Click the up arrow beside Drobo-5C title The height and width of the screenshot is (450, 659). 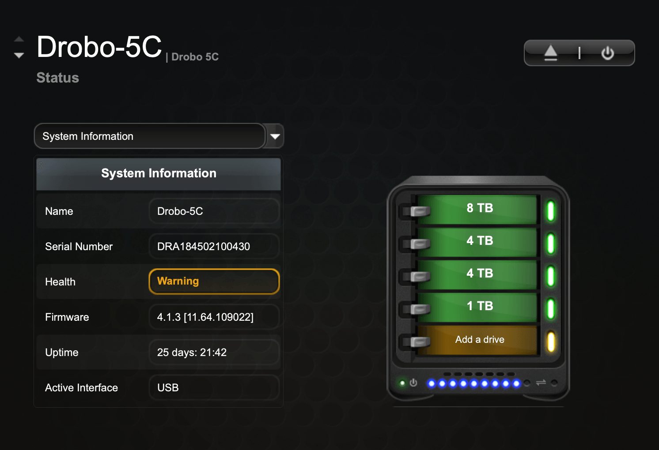(x=19, y=39)
